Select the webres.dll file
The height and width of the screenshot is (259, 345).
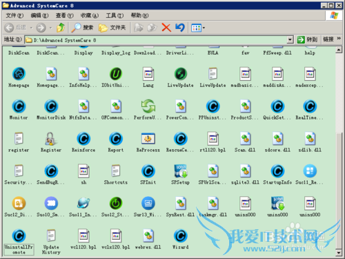coord(148,236)
